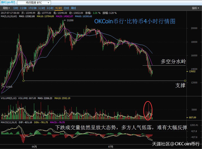This screenshot has height=149, width=202.
Task: Select the 1分钟 interval
Action: coord(23,8)
